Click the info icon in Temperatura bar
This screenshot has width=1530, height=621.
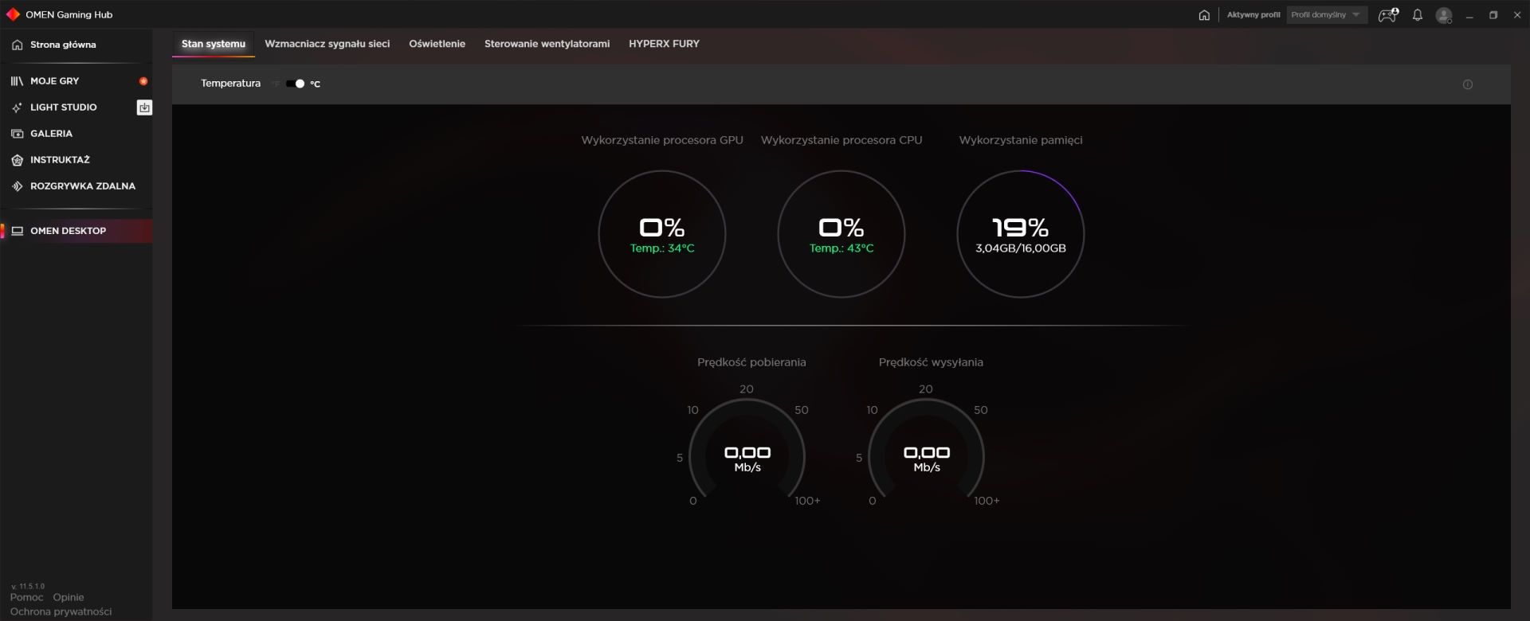point(1468,84)
